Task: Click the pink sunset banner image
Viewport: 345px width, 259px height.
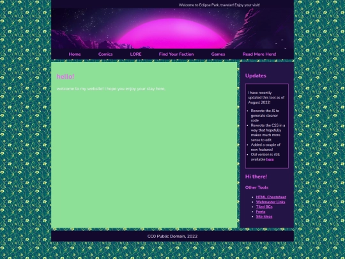Action: point(172,28)
